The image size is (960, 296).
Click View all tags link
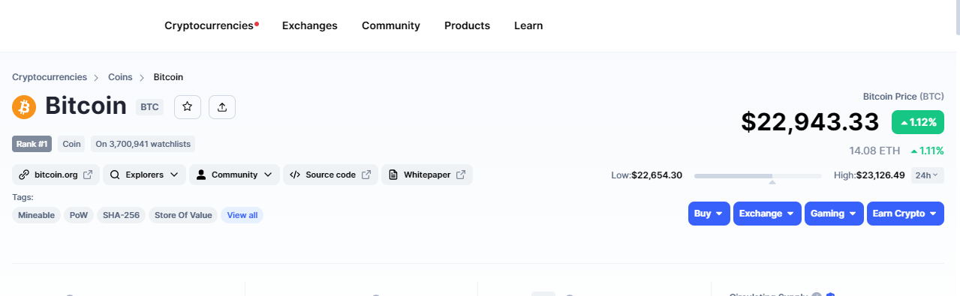pyautogui.click(x=242, y=215)
